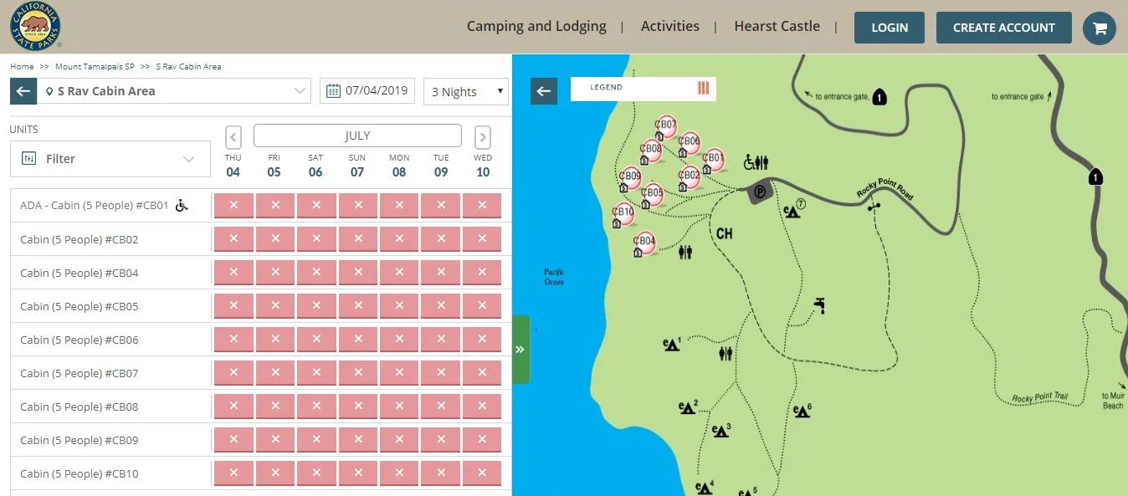Click the CREATE ACCOUNT button
The height and width of the screenshot is (496, 1128).
[1004, 28]
